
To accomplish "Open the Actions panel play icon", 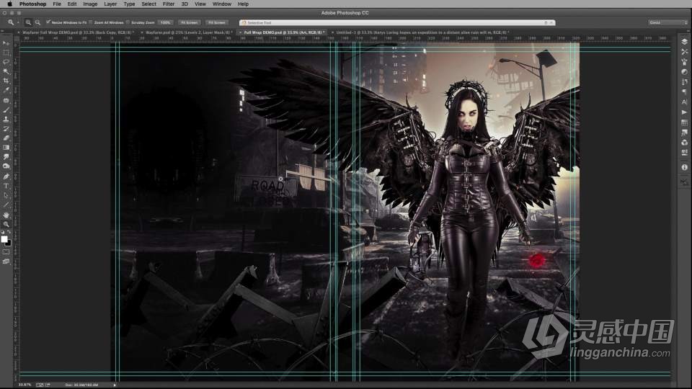I will click(x=684, y=112).
